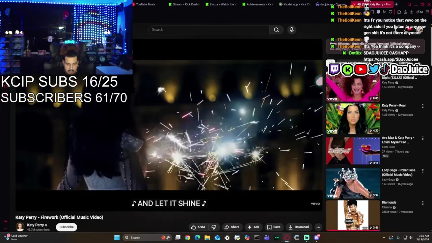Save the video to a playlist
This screenshot has height=243, width=432.
[274, 227]
